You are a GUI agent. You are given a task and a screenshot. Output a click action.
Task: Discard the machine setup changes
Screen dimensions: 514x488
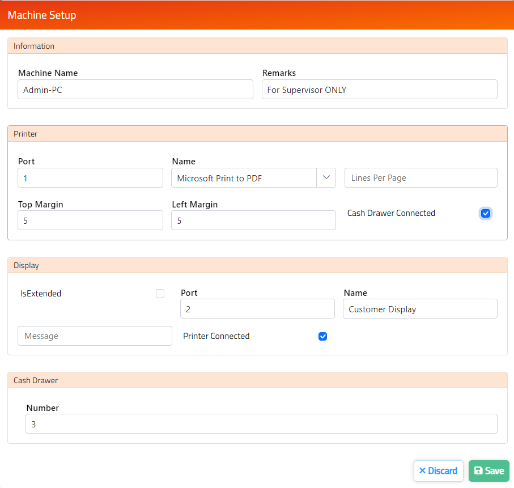438,470
